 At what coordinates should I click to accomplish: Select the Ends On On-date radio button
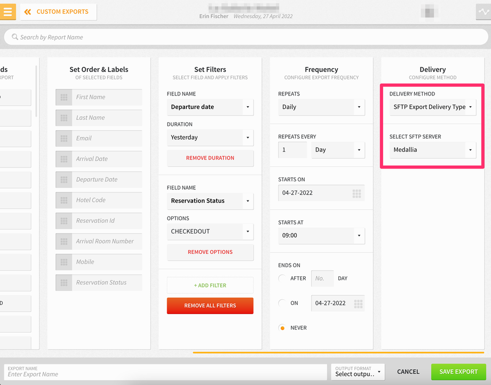point(282,303)
